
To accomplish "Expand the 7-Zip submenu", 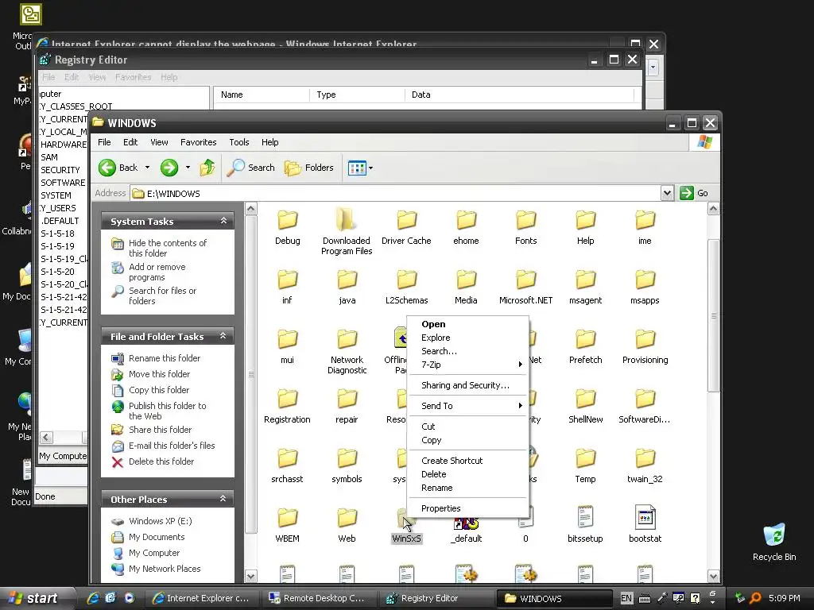I will 467,365.
